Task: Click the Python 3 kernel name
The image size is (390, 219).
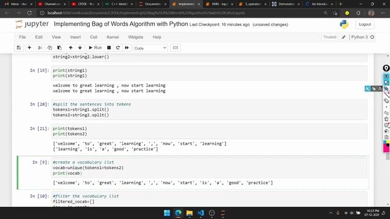Action: pyautogui.click(x=360, y=37)
